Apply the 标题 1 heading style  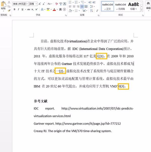pos(134,6)
